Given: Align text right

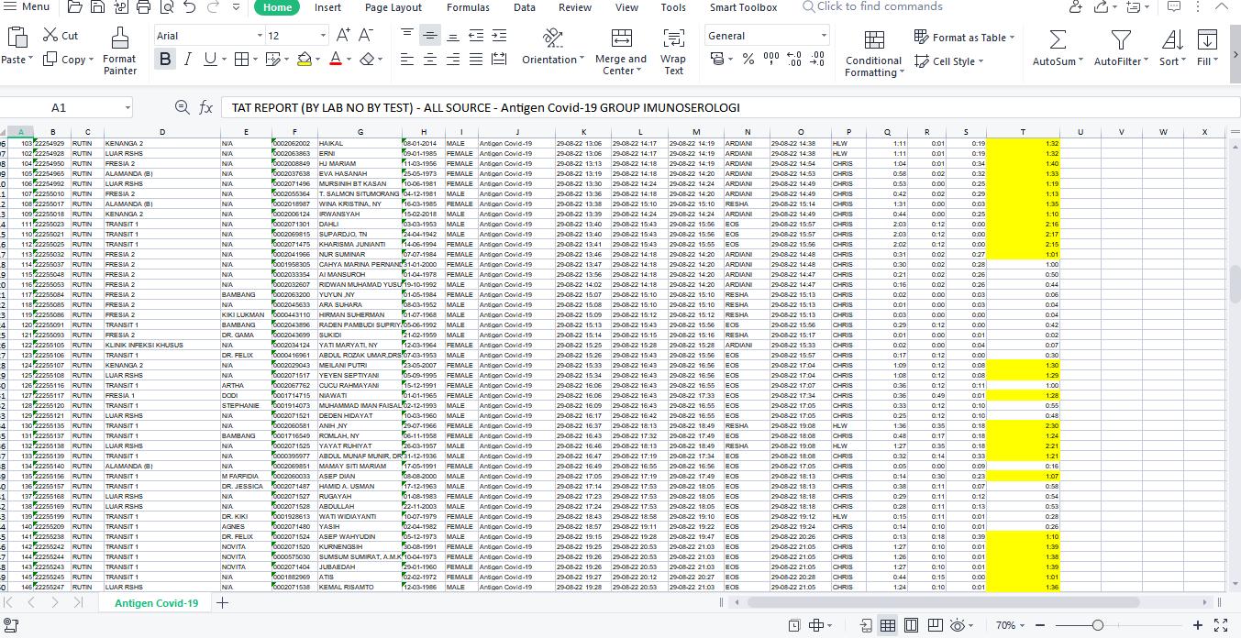Looking at the screenshot, I should pyautogui.click(x=452, y=60).
